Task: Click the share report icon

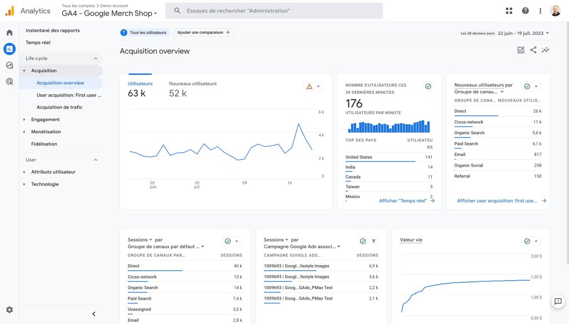Action: coord(533,50)
